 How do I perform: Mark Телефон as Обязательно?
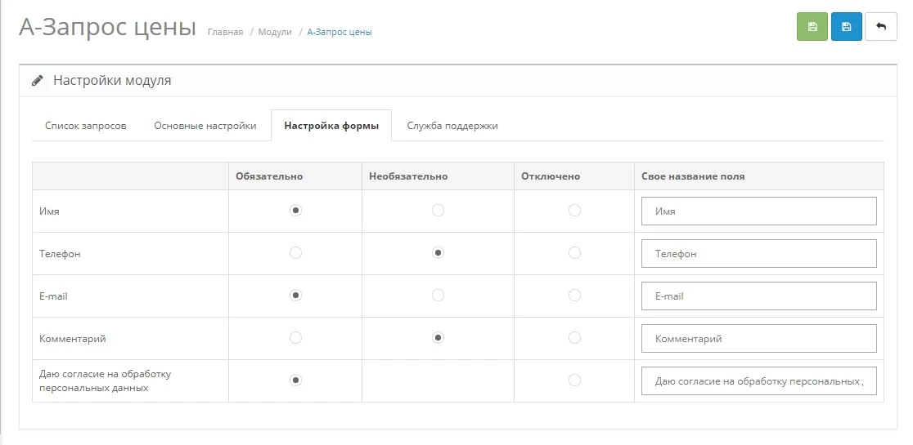coord(296,252)
